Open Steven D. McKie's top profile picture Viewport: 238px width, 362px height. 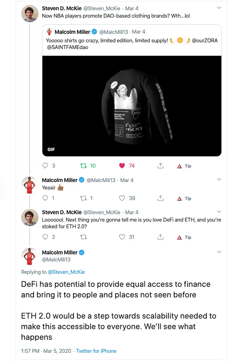30,13
